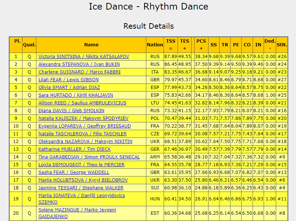Click Evgeniia LOPAREVA / Geoffrey BRISSAUD link
The width and height of the screenshot is (296, 221).
[x=85, y=126]
